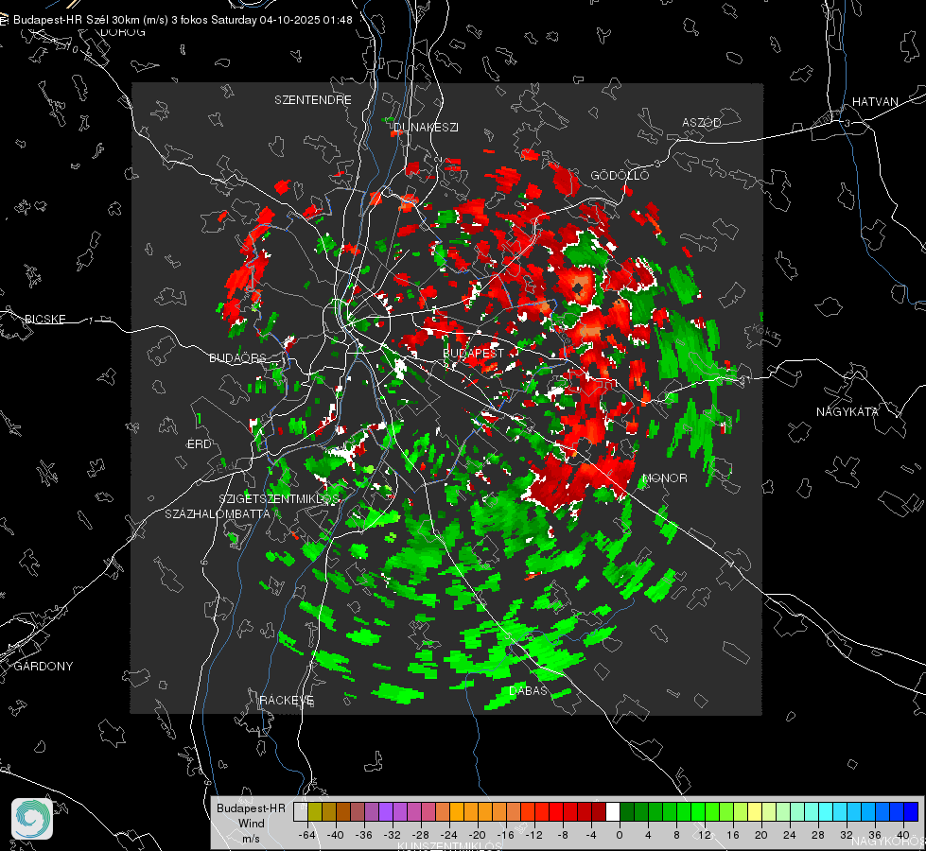The image size is (926, 851).
Task: Click the purple swatch above legend value -32
Action: point(386,811)
